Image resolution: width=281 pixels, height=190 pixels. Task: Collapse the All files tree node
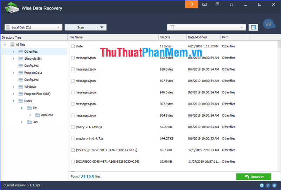click(x=5, y=45)
